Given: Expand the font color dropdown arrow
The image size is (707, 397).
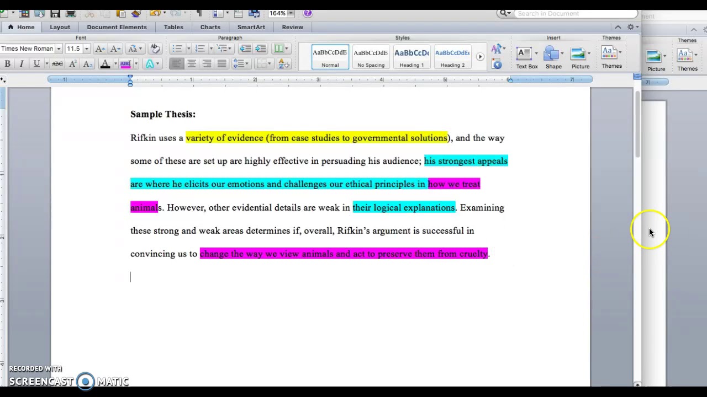Looking at the screenshot, I should [x=115, y=64].
